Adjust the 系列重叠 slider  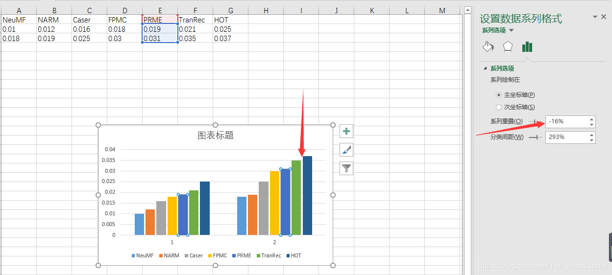(x=535, y=121)
